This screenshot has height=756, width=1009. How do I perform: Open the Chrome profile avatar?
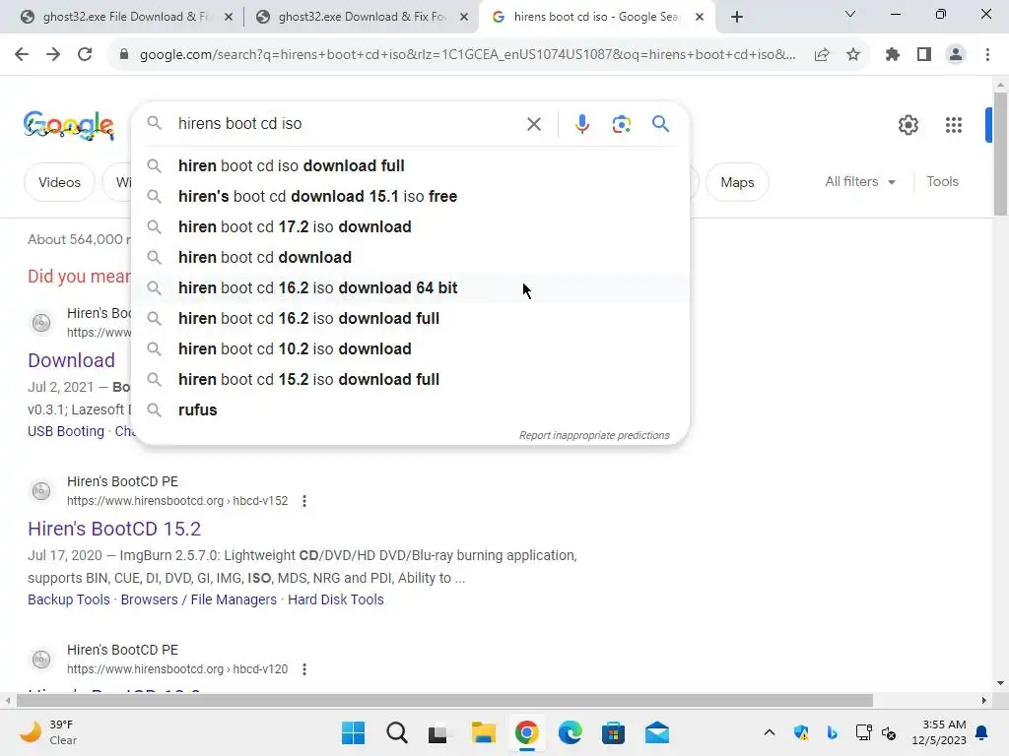click(x=956, y=55)
